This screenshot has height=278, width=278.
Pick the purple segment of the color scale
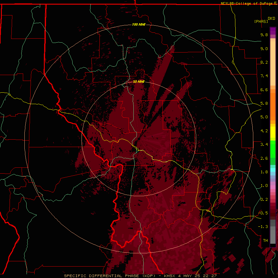point(273,31)
